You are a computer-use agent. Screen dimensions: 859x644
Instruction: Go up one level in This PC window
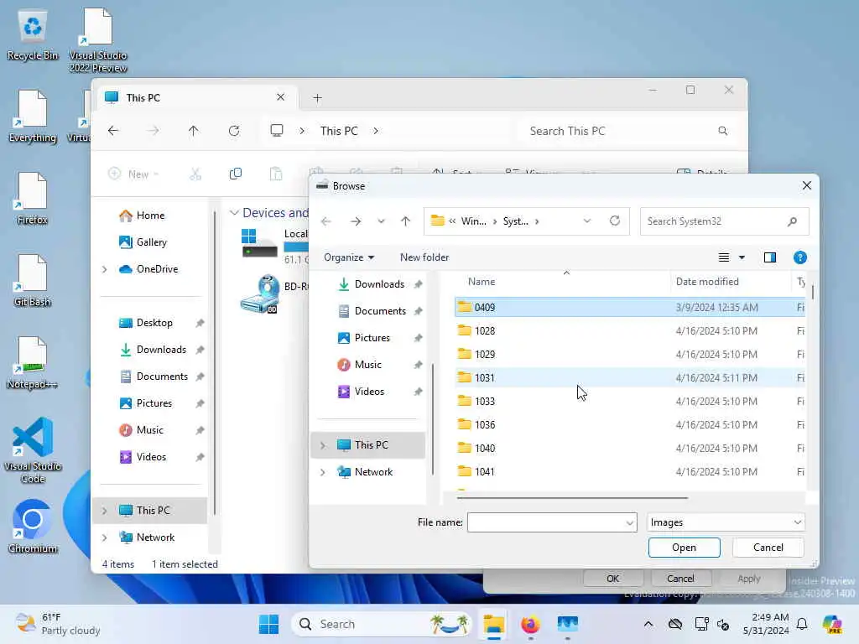[194, 131]
